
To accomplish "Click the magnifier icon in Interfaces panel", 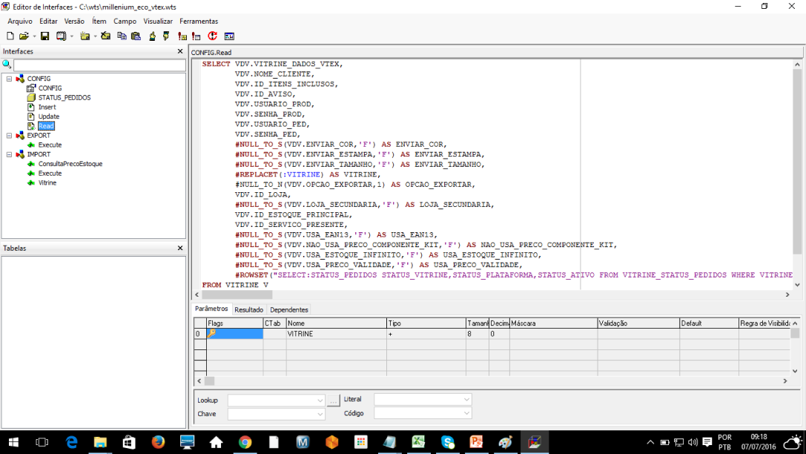I will (7, 65).
